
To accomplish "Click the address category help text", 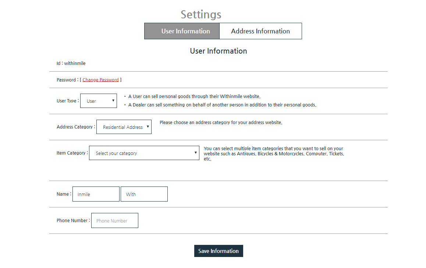I will (221, 122).
